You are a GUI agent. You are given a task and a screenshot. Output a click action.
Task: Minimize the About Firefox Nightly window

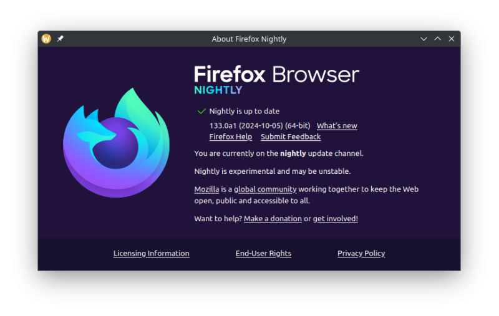click(x=424, y=39)
